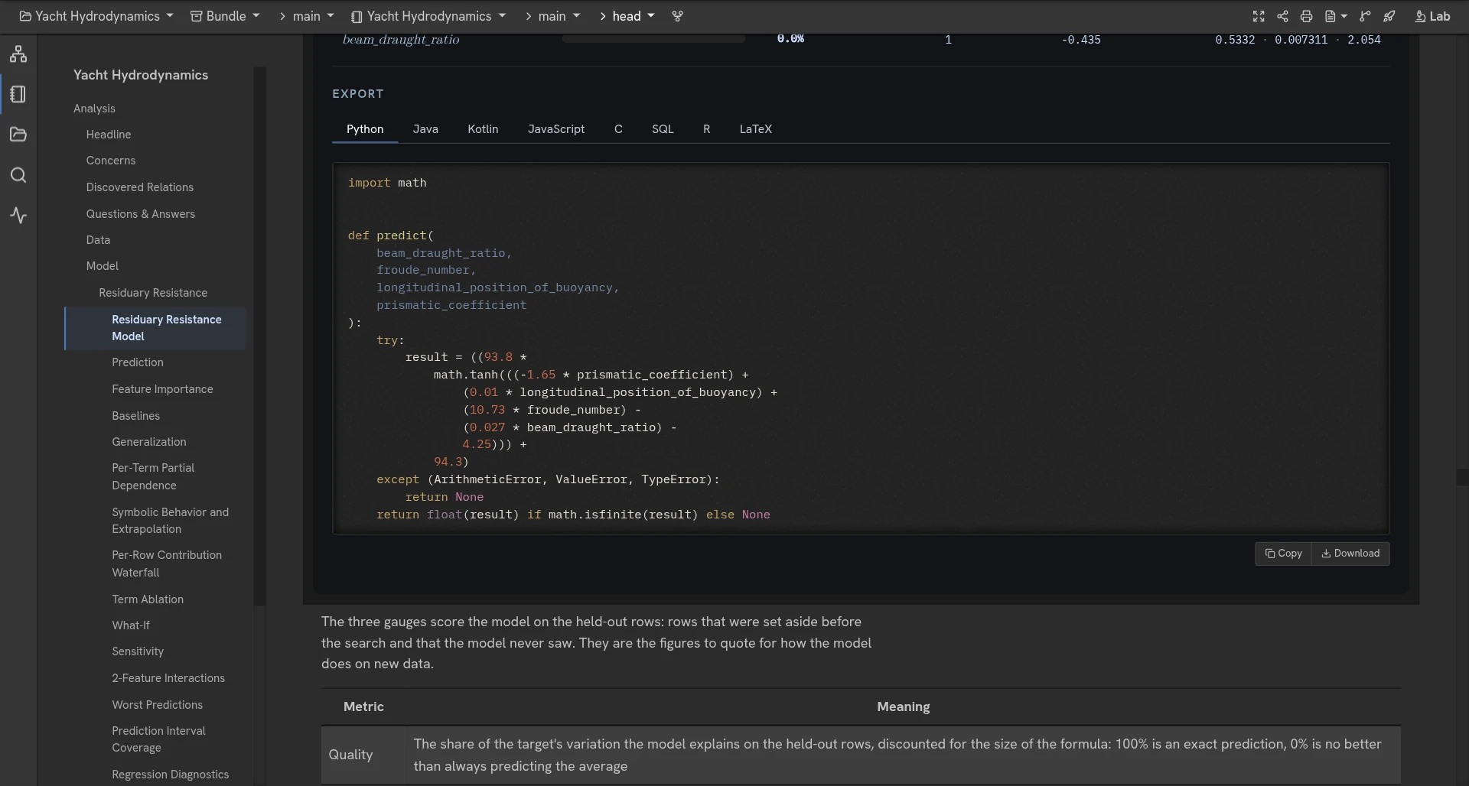The image size is (1469, 786).
Task: Open What-If in sidebar
Action: [x=131, y=625]
